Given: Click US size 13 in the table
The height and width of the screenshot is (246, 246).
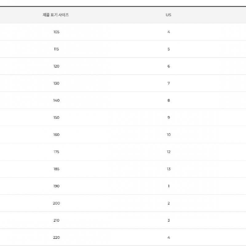Looking at the screenshot, I should click(x=169, y=169).
